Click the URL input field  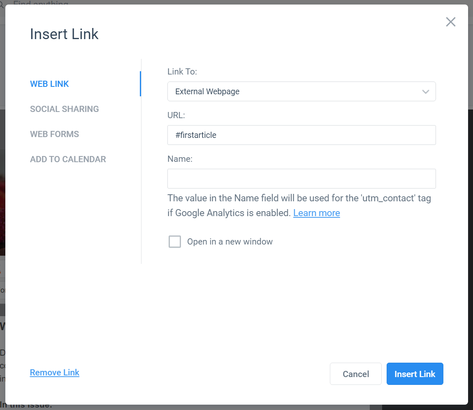301,135
